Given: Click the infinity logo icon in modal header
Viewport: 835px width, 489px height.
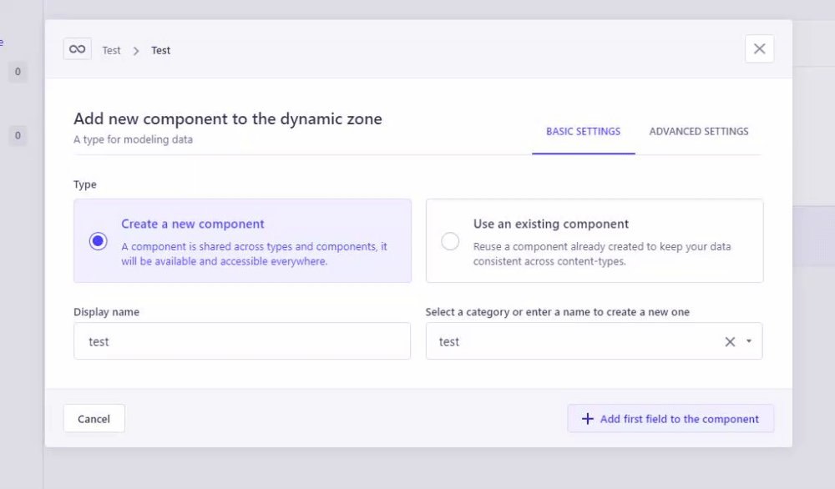Looking at the screenshot, I should (77, 48).
